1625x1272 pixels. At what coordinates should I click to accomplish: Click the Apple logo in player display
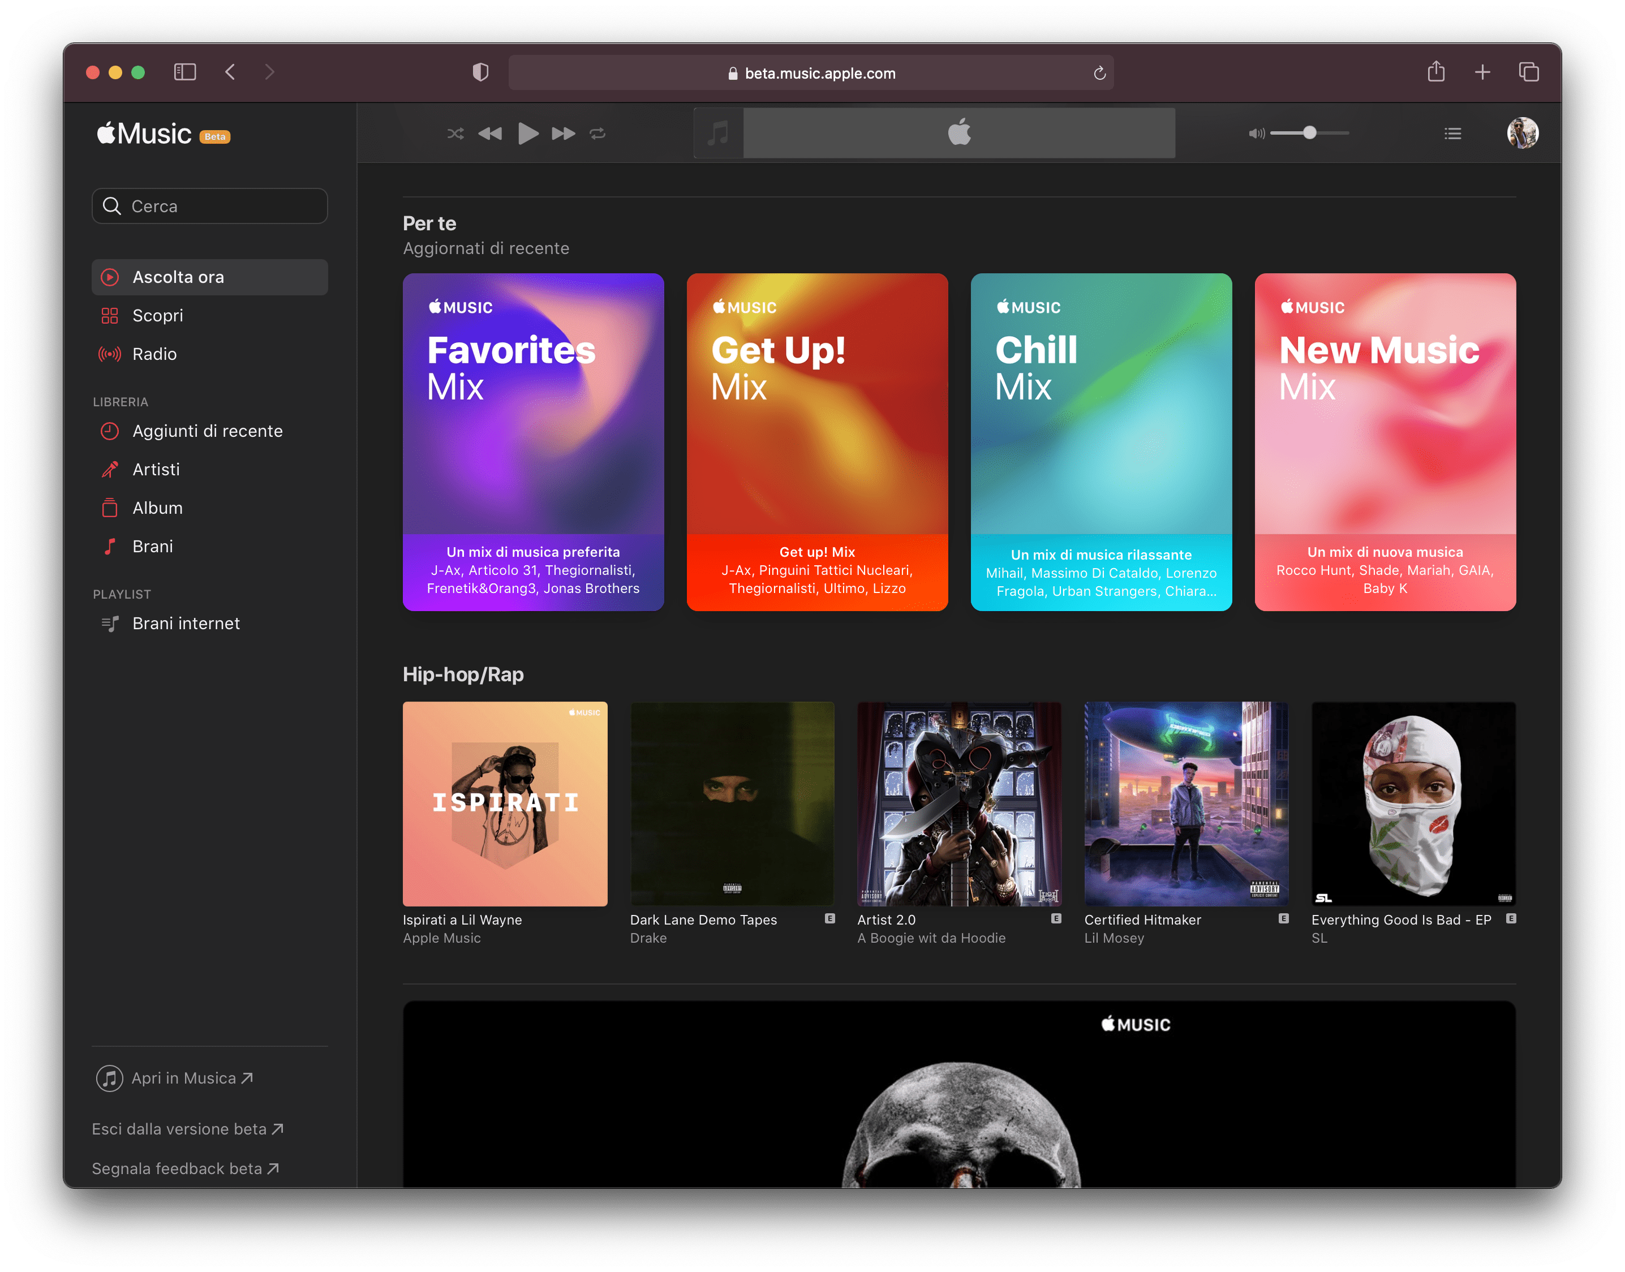click(959, 132)
